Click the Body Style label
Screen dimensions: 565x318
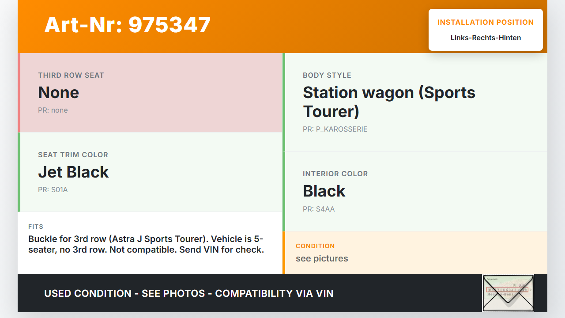tap(327, 75)
